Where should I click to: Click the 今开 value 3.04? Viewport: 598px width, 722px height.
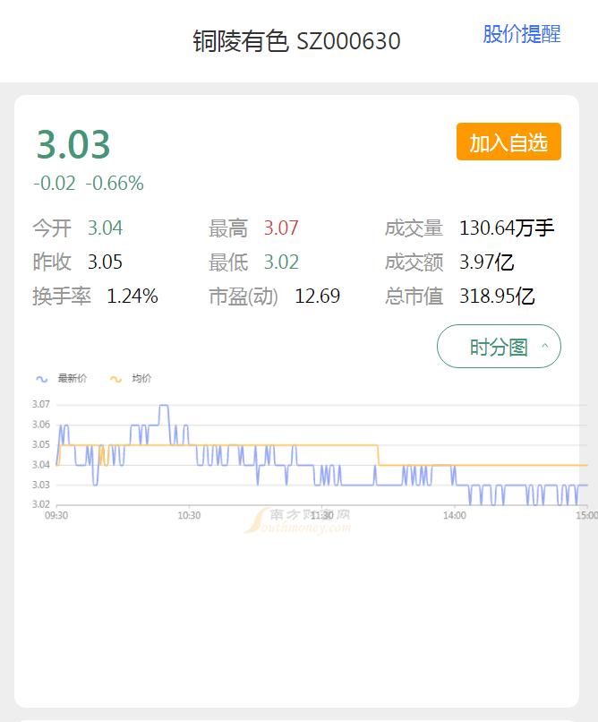click(106, 228)
